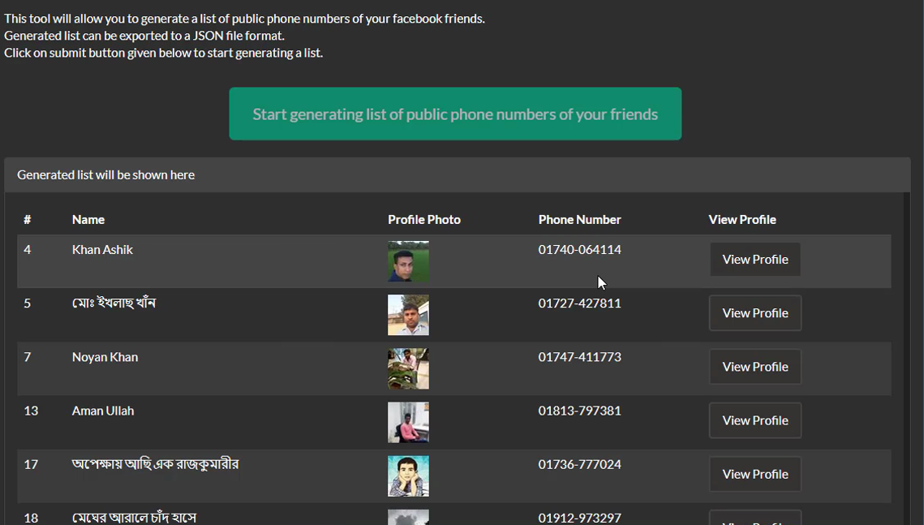The height and width of the screenshot is (525, 924).
Task: Click profile photo in row 5
Action: click(x=408, y=315)
